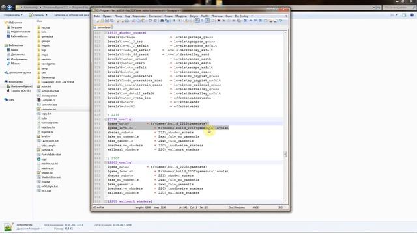Viewport: 417px width, 234px height.
Task: Undo the last edit via toolbar
Action: (150, 21)
